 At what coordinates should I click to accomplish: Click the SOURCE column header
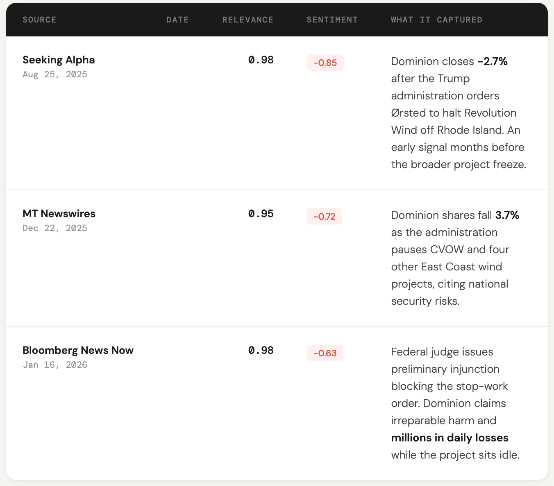click(x=39, y=20)
